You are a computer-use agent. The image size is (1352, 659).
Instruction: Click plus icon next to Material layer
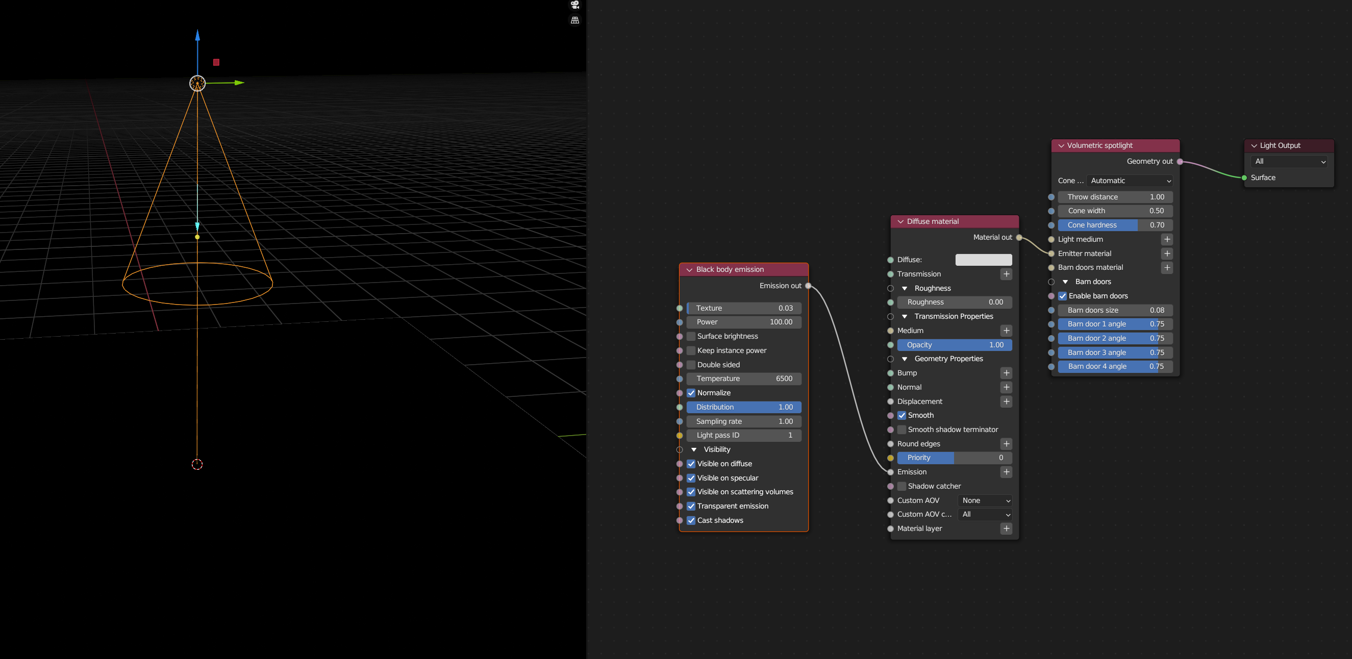pyautogui.click(x=1006, y=528)
